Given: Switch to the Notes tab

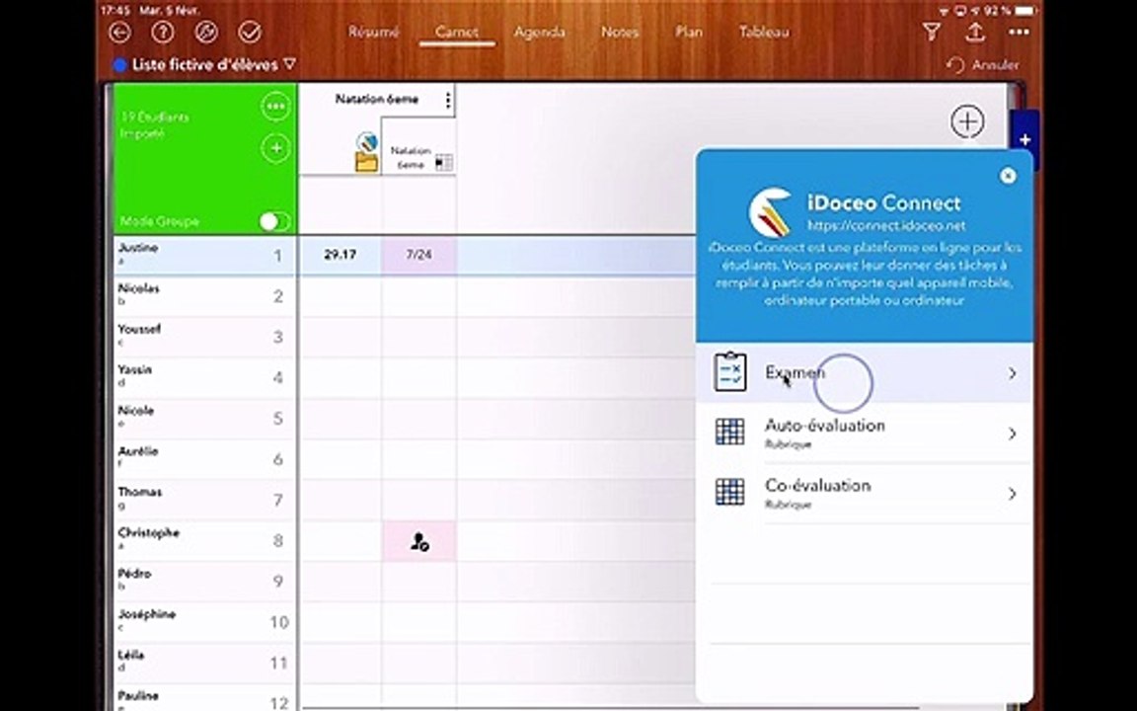Looking at the screenshot, I should pos(620,32).
